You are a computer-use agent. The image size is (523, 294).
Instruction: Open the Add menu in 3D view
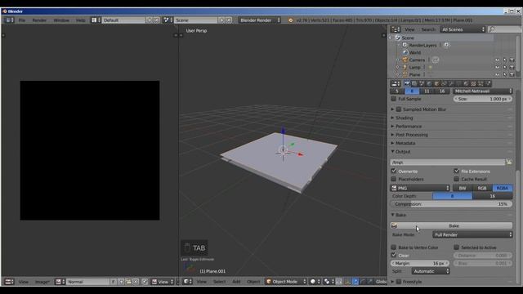point(236,282)
